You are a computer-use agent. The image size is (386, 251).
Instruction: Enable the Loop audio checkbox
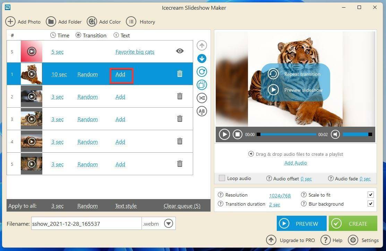(222, 178)
